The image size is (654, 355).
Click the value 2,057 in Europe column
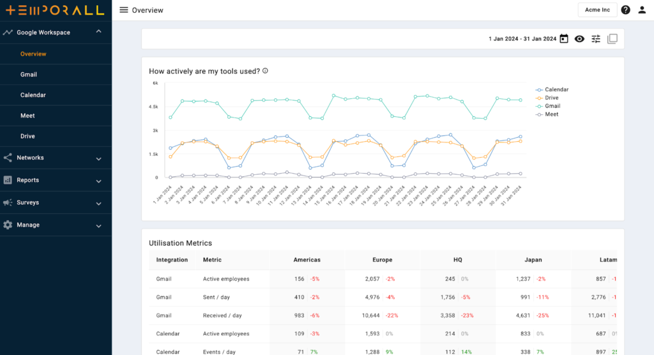(x=372, y=279)
